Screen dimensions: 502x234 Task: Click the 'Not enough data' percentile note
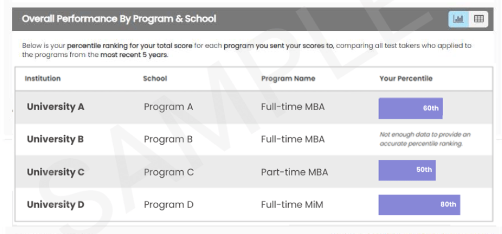421,139
